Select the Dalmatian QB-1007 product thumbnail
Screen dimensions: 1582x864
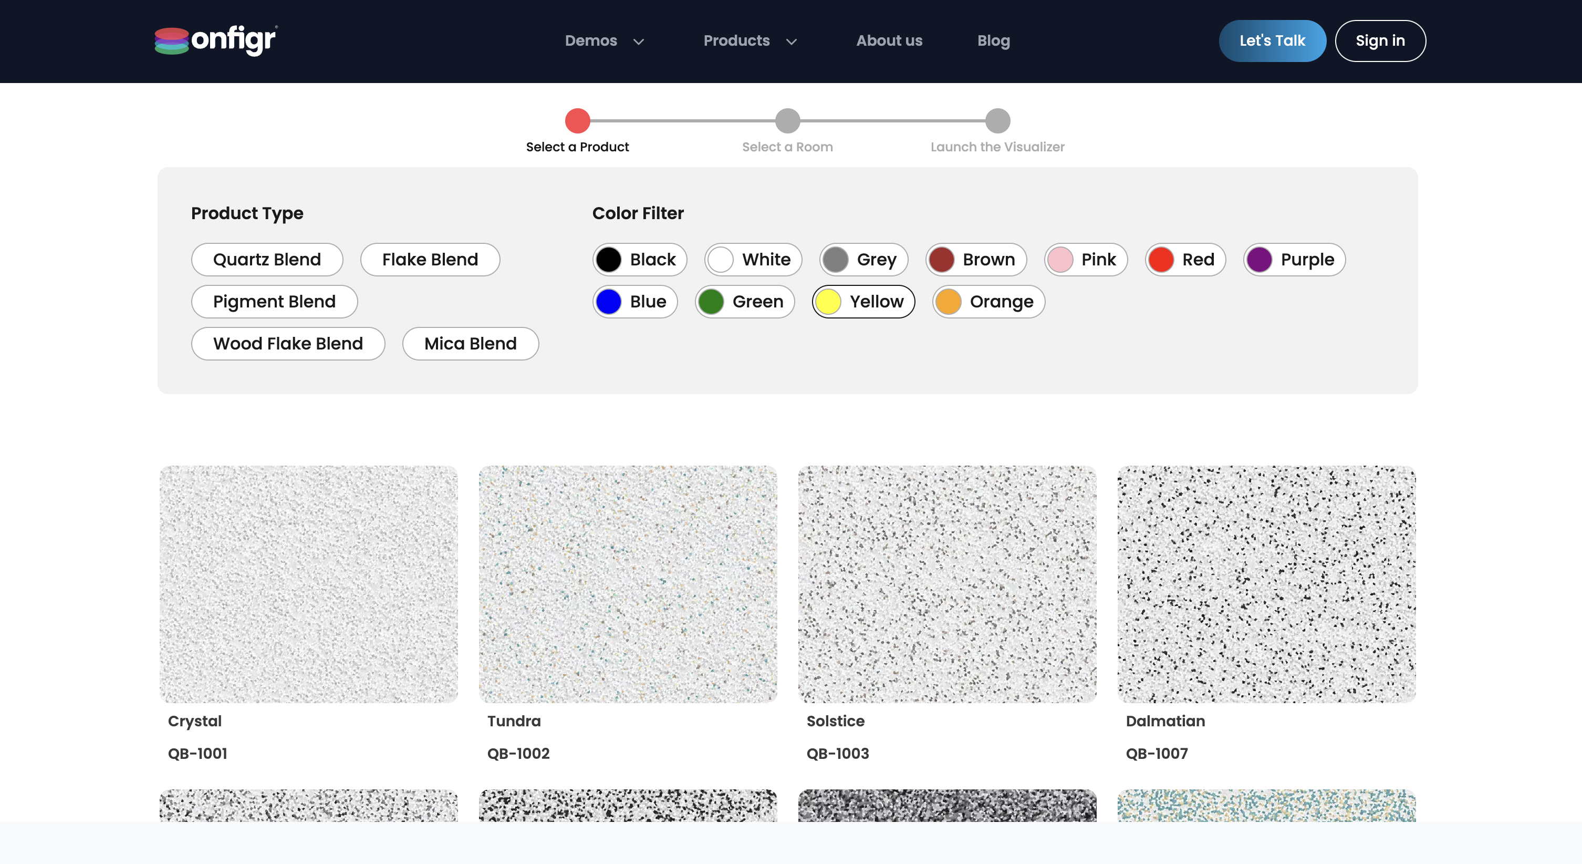[1266, 584]
